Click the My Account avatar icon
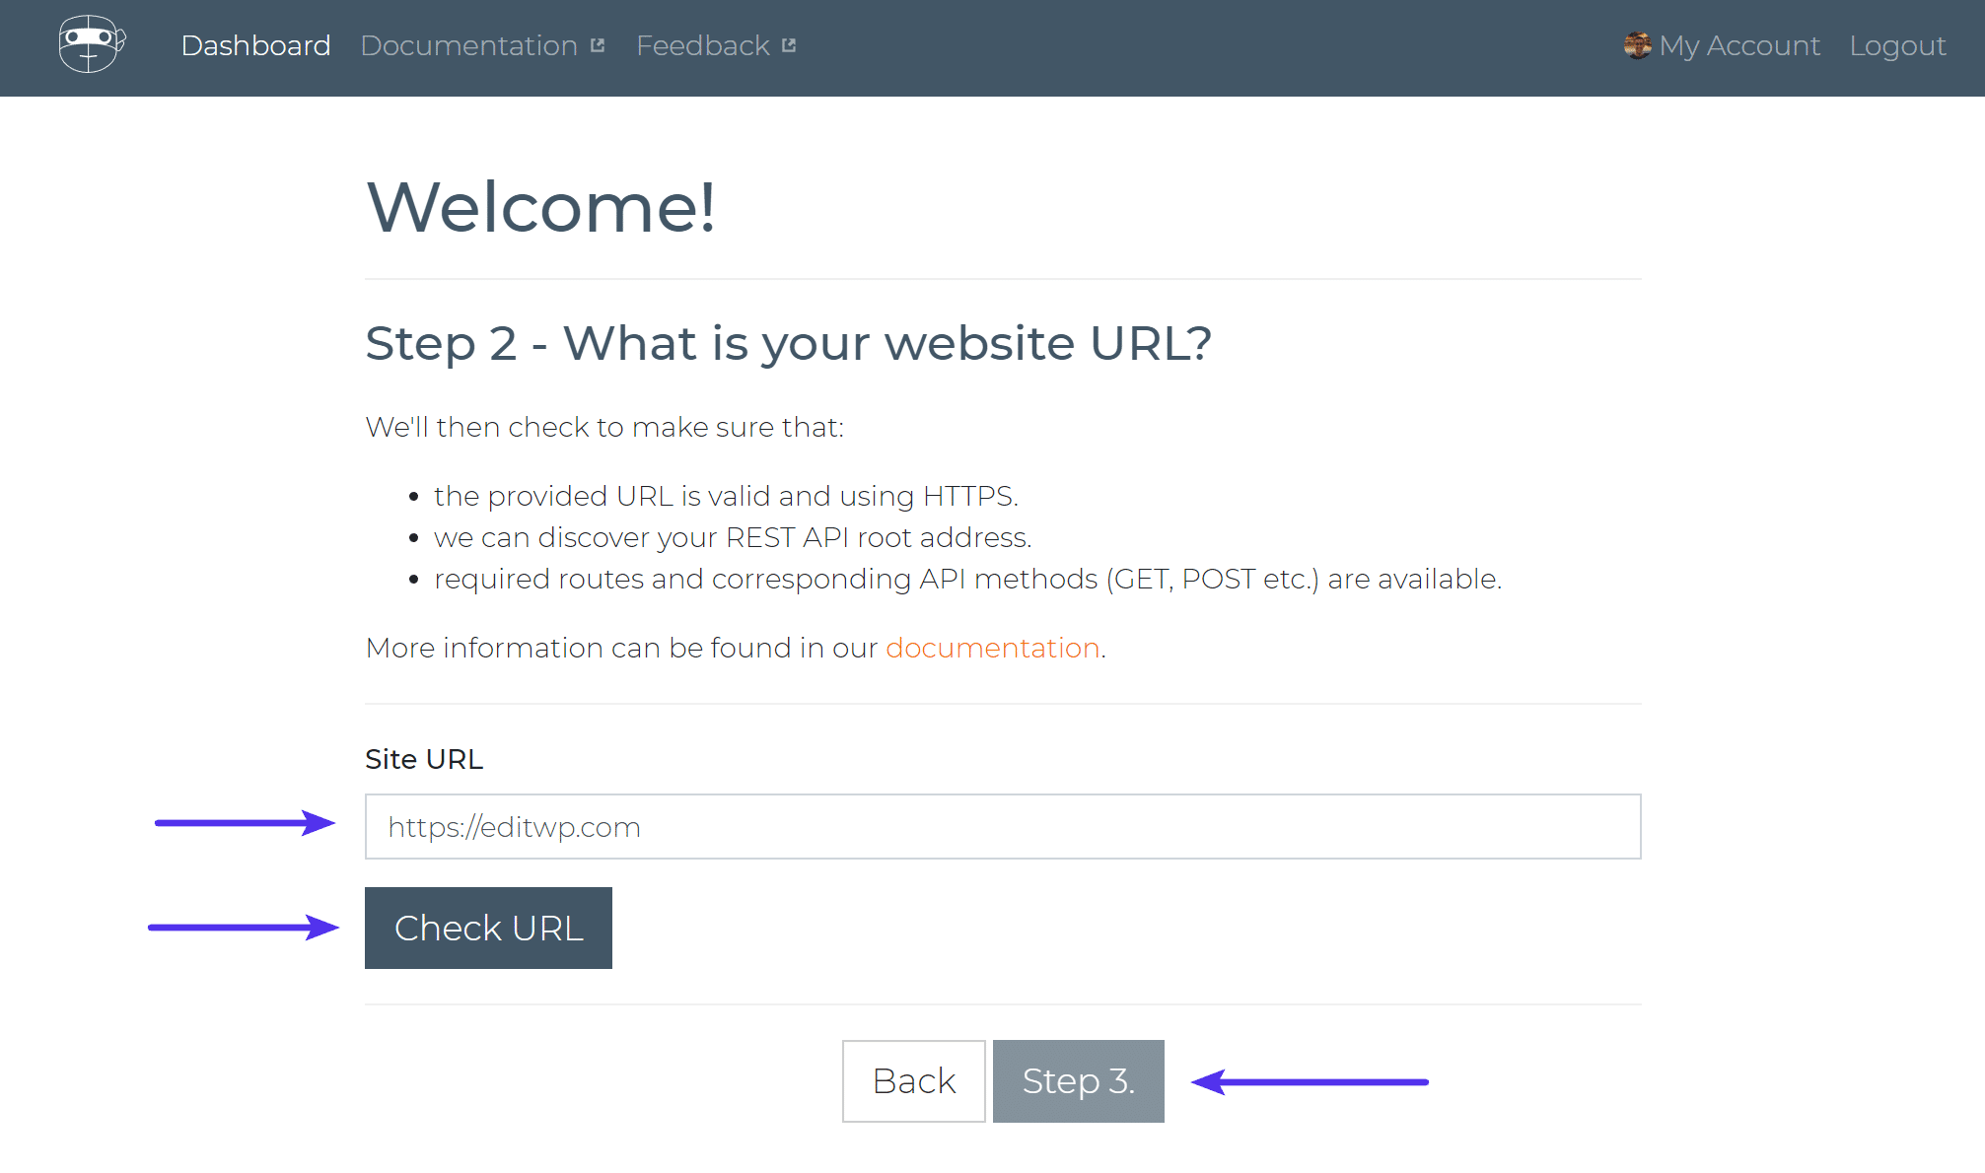This screenshot has width=1985, height=1173. click(1638, 45)
